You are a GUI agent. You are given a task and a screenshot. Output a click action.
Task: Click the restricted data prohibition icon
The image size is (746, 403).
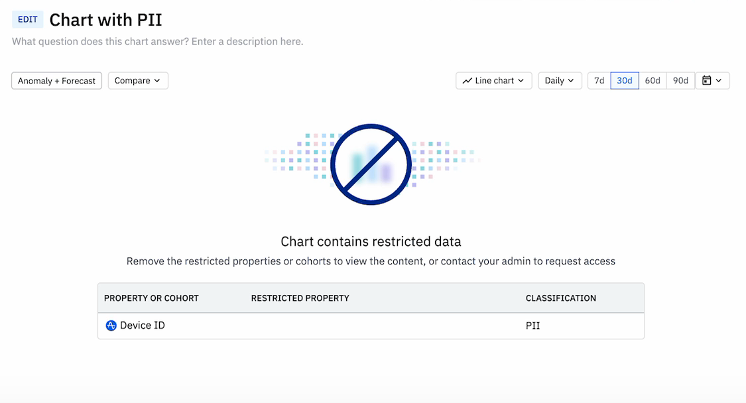371,164
